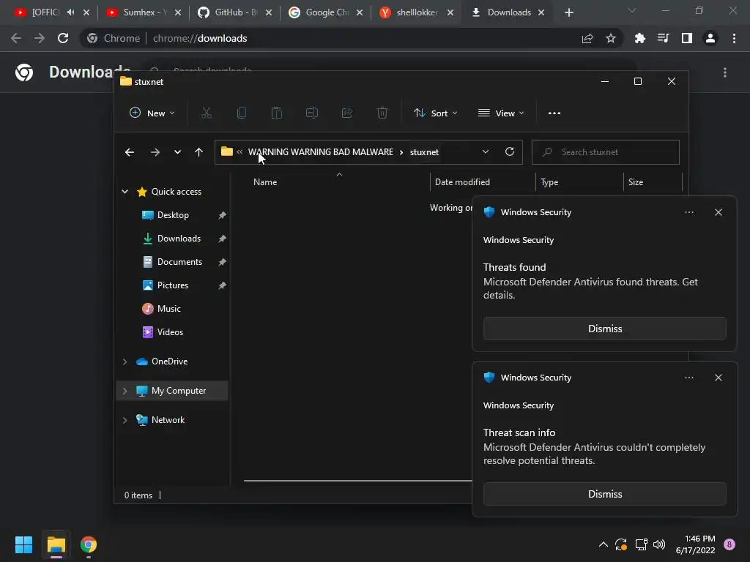
Task: Select Videos in the navigation pane
Action: [x=170, y=332]
